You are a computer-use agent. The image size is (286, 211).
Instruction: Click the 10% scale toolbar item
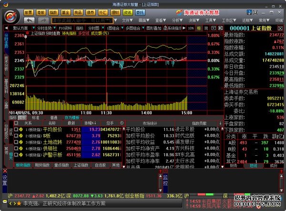191,28
